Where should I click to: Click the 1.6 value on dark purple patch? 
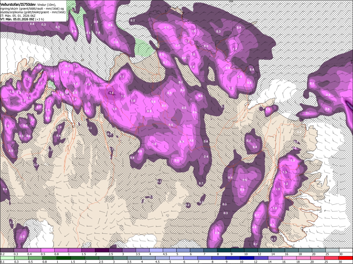(x=111, y=93)
